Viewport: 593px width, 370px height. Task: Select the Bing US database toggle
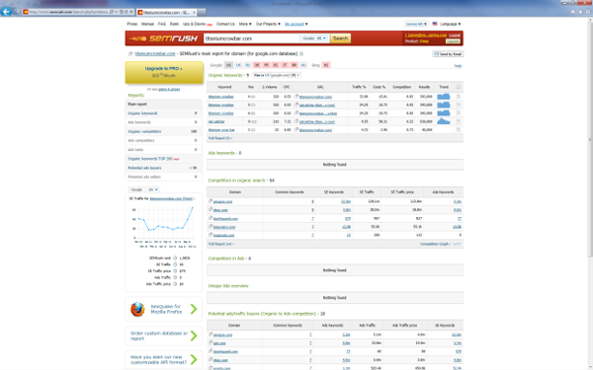pos(326,65)
